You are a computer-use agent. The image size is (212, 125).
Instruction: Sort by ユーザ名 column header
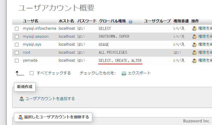pyautogui.click(x=31, y=21)
